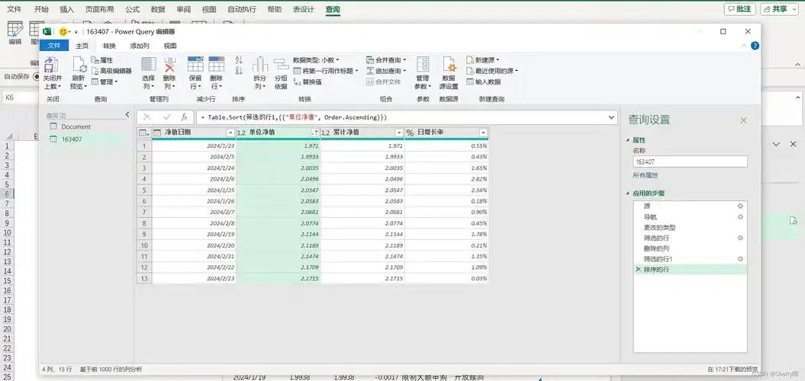
Task: Open 累计净值 column filter dropdown
Action: [399, 133]
